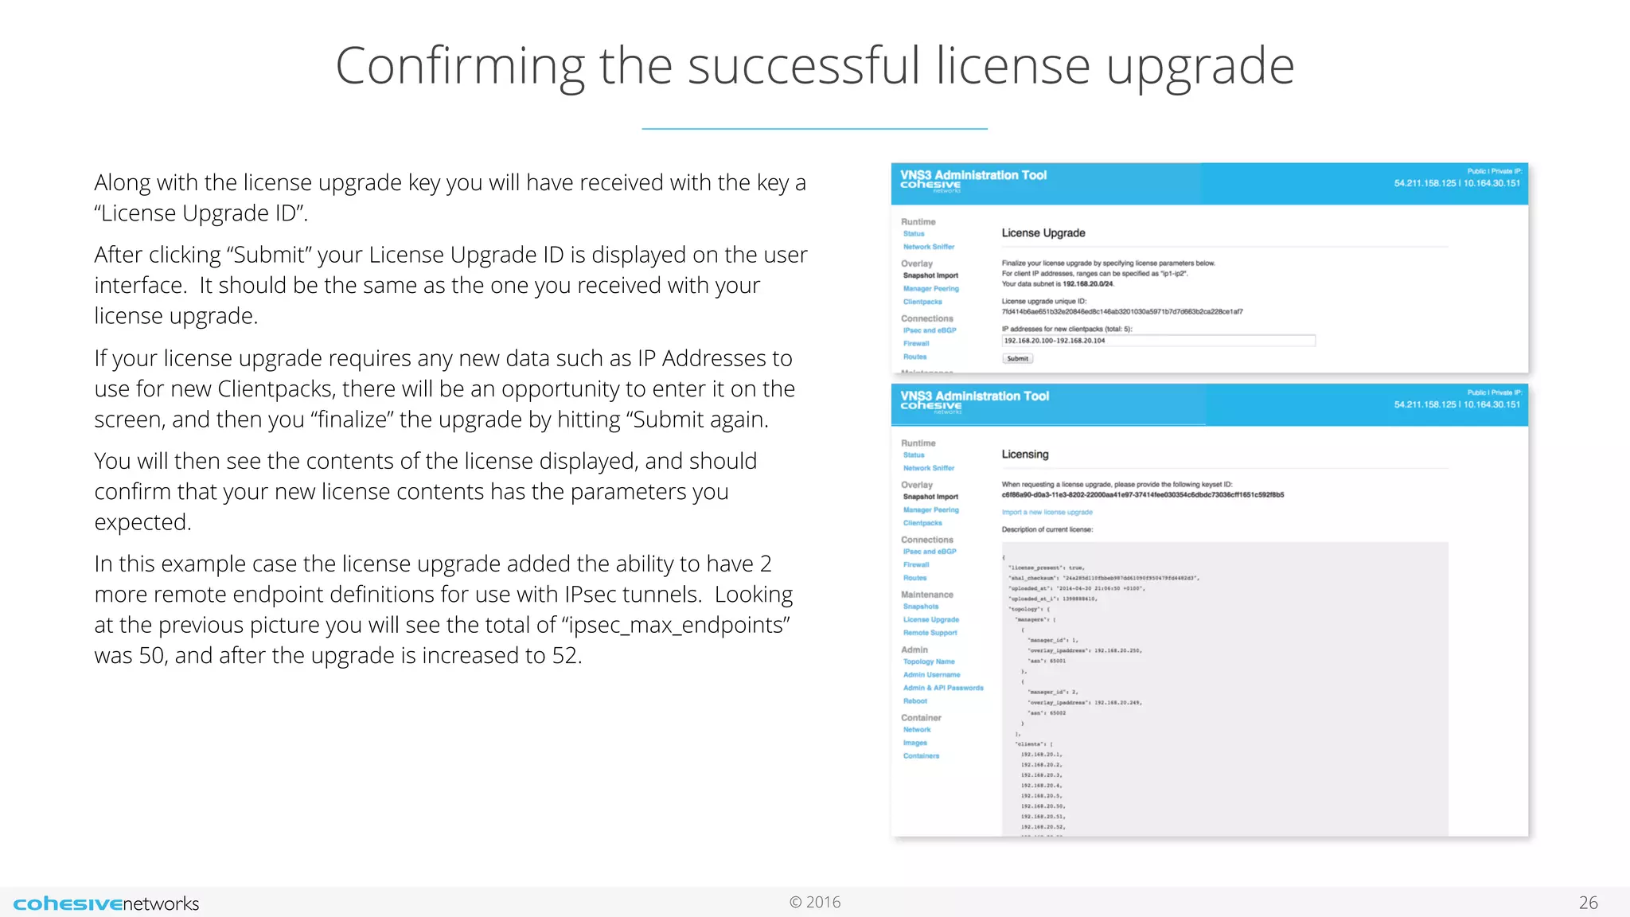Image resolution: width=1630 pixels, height=917 pixels.
Task: Open Admin & API Passwords link
Action: tap(943, 688)
